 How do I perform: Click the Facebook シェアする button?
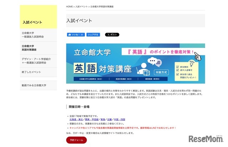93,35
